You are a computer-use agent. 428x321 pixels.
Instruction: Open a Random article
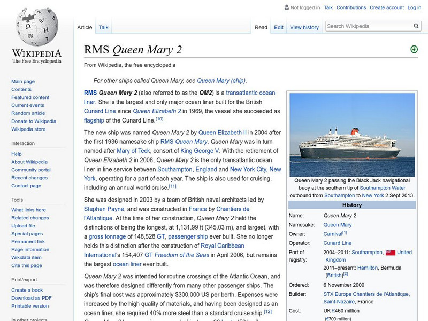[x=28, y=113]
